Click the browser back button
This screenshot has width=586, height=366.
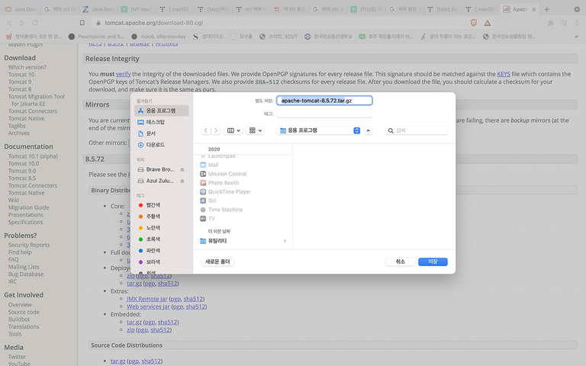(x=9, y=23)
